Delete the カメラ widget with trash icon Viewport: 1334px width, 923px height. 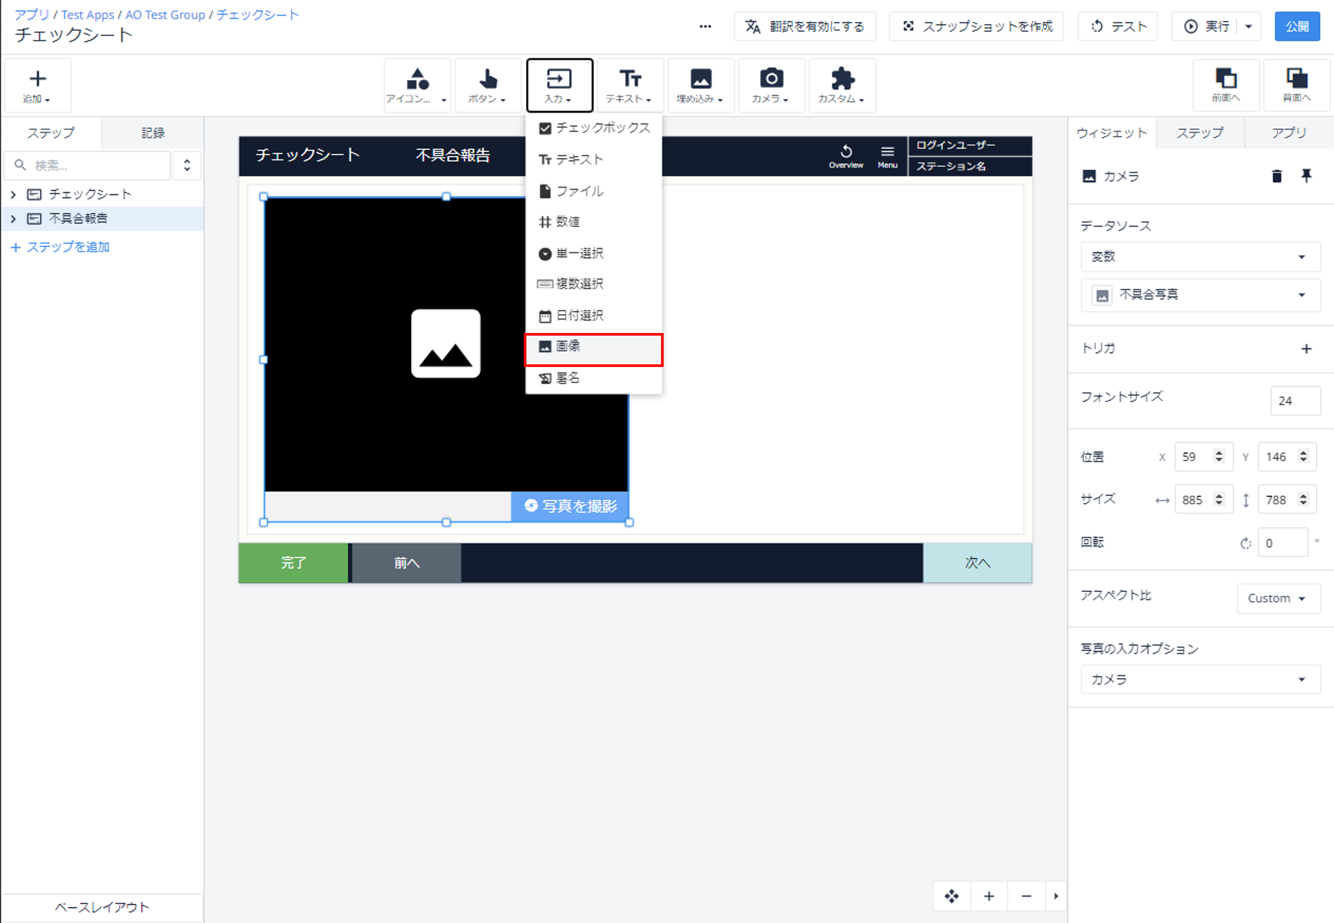(1277, 176)
